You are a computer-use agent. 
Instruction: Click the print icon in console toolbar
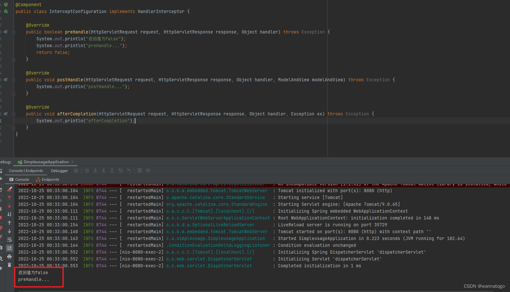(x=9, y=257)
